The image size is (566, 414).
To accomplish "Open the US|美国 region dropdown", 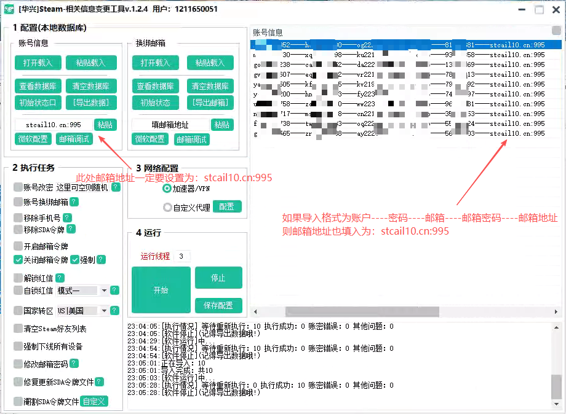I will pyautogui.click(x=83, y=310).
